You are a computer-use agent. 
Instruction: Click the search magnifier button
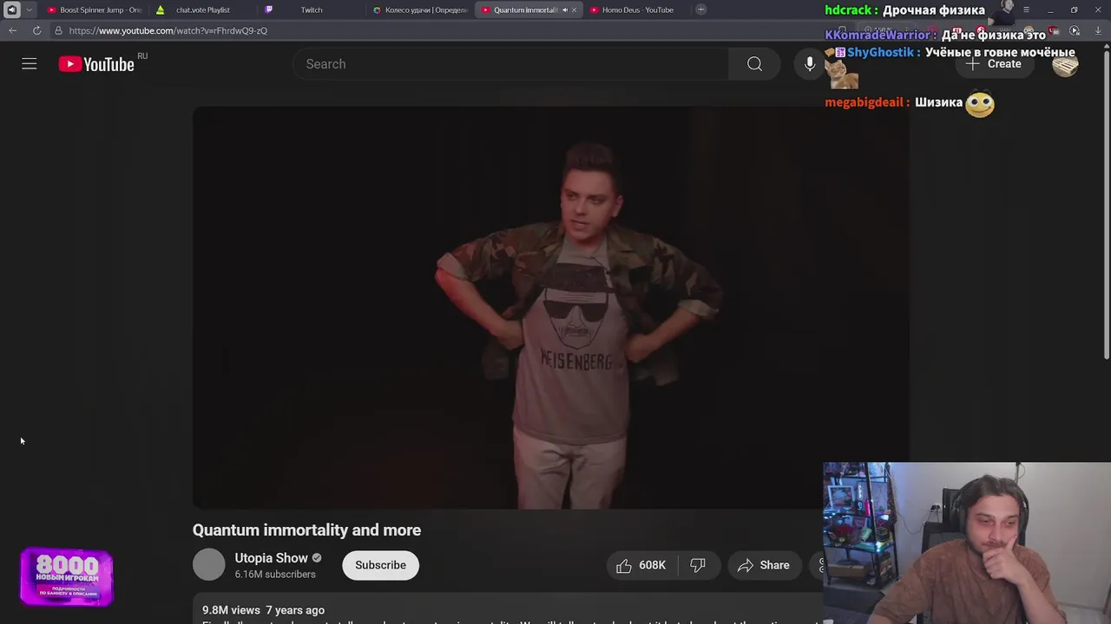click(x=754, y=64)
